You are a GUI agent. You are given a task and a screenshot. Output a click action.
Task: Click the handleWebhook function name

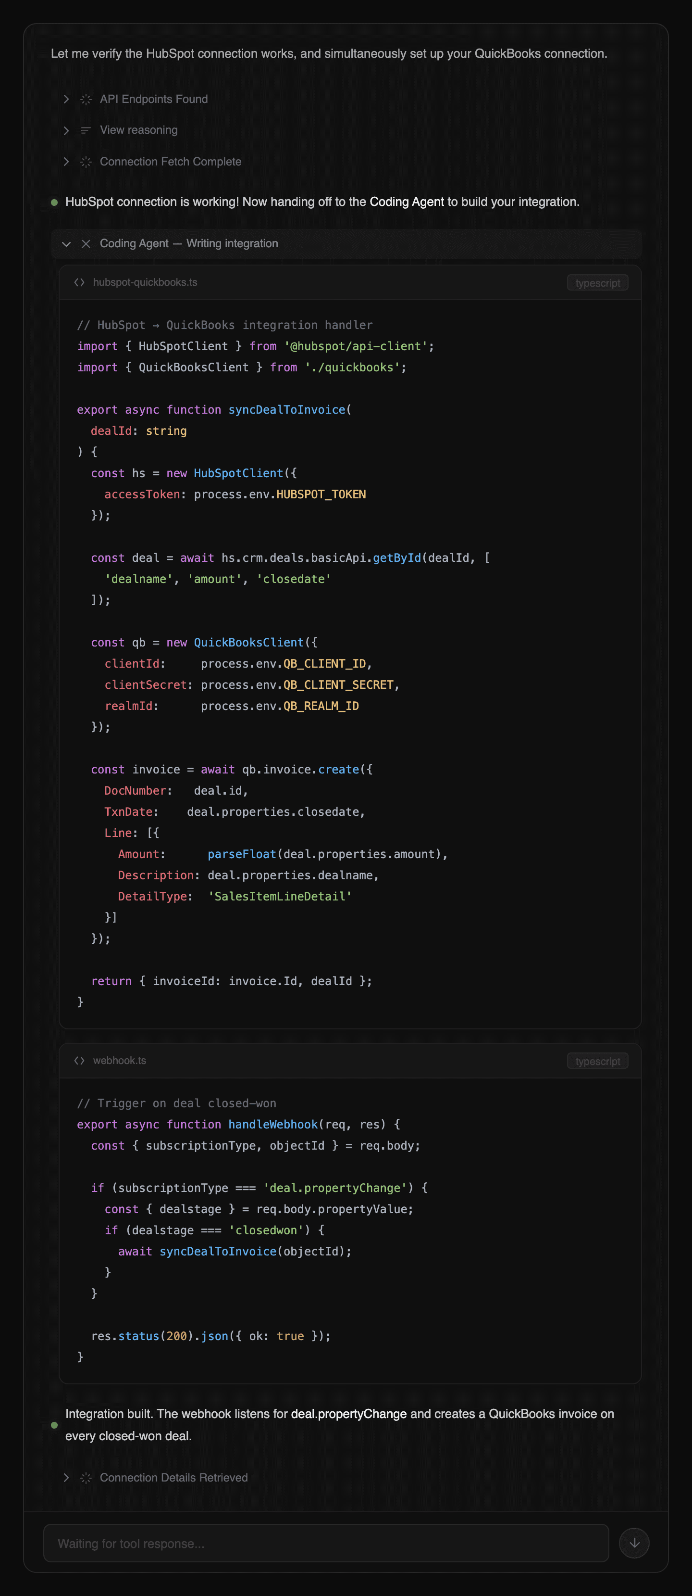coord(273,1125)
